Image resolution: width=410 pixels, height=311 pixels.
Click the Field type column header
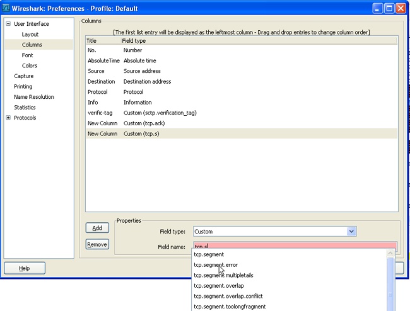coord(259,41)
